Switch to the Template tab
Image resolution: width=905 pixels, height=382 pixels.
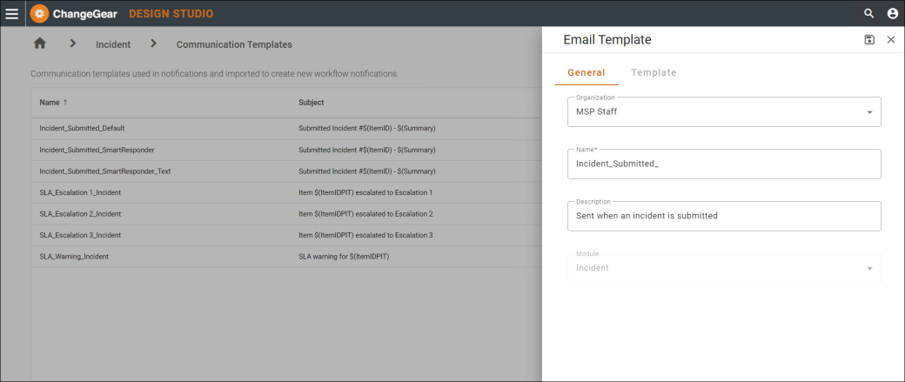point(654,73)
